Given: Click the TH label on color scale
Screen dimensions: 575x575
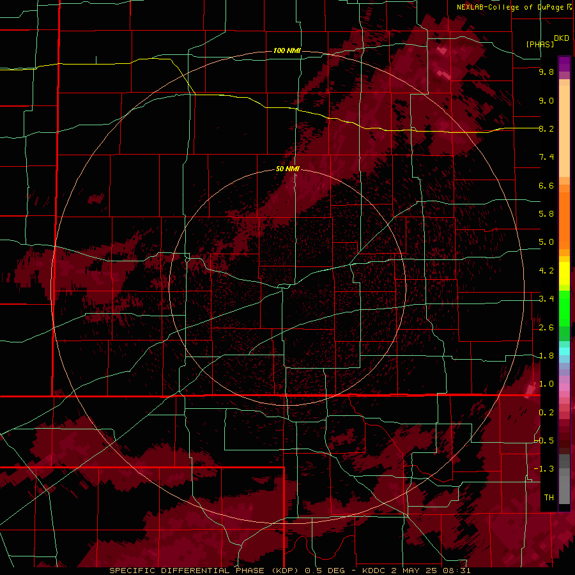Looking at the screenshot, I should (549, 498).
